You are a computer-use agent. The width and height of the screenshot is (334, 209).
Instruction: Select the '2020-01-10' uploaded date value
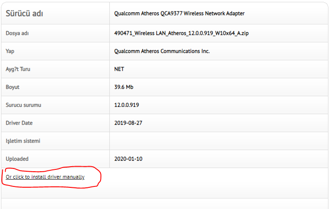128,159
